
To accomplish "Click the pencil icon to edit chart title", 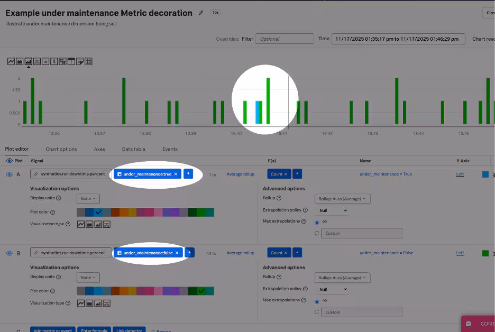I will coord(201,13).
